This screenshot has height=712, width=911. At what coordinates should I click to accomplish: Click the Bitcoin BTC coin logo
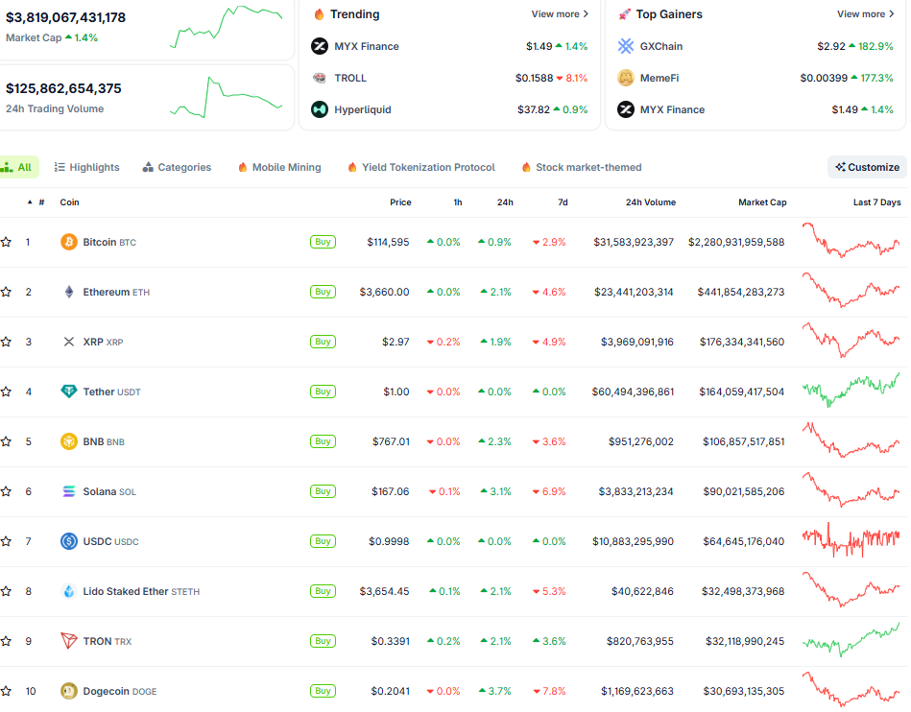[x=68, y=242]
